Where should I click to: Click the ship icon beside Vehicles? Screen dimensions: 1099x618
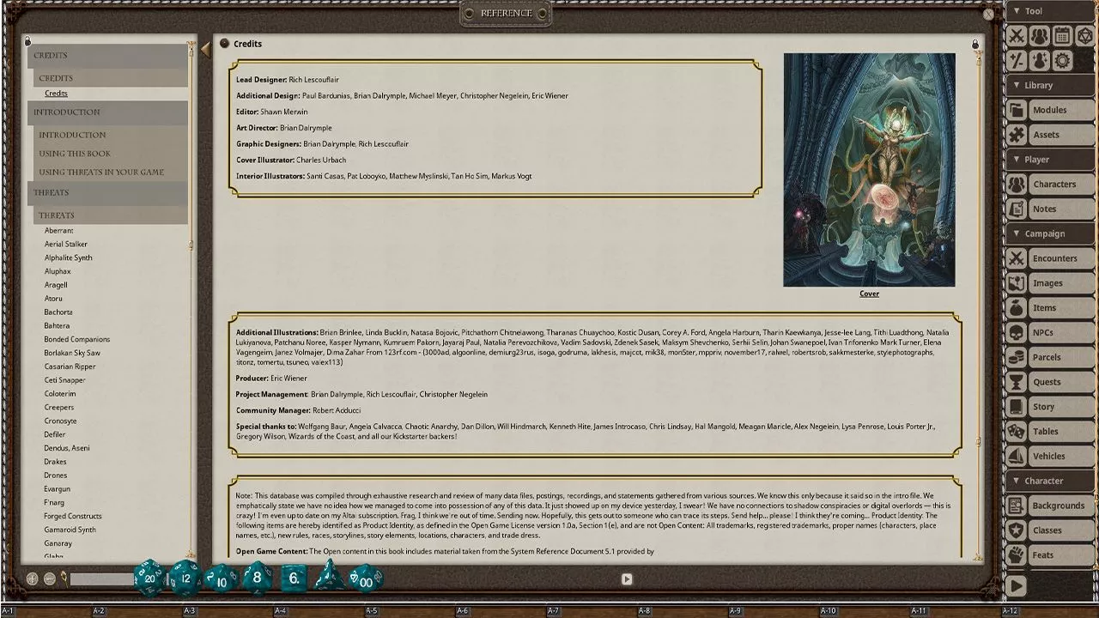coord(1017,456)
